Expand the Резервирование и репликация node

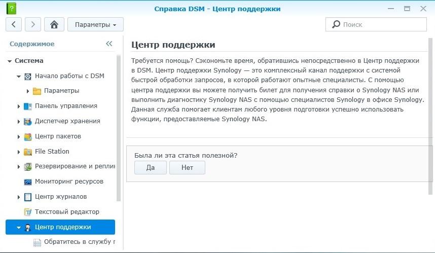tap(19, 167)
